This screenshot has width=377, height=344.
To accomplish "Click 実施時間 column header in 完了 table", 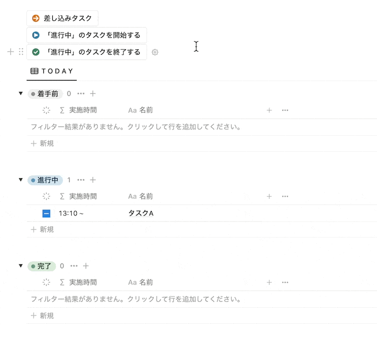I will 78,282.
